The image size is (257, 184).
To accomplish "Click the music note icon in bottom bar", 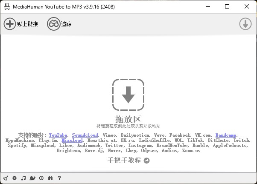I will tap(23, 178).
